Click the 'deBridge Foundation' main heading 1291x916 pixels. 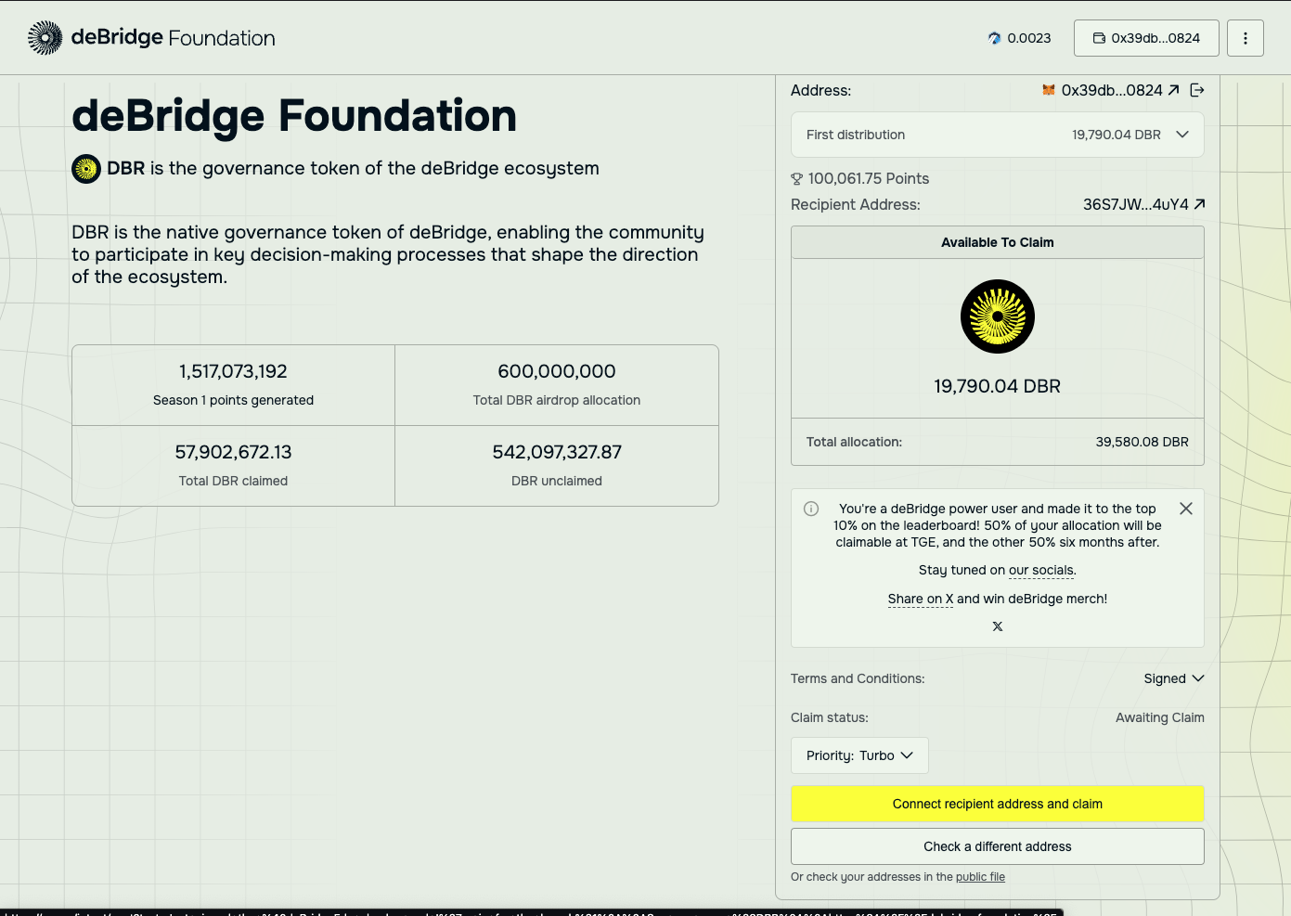pyautogui.click(x=294, y=116)
